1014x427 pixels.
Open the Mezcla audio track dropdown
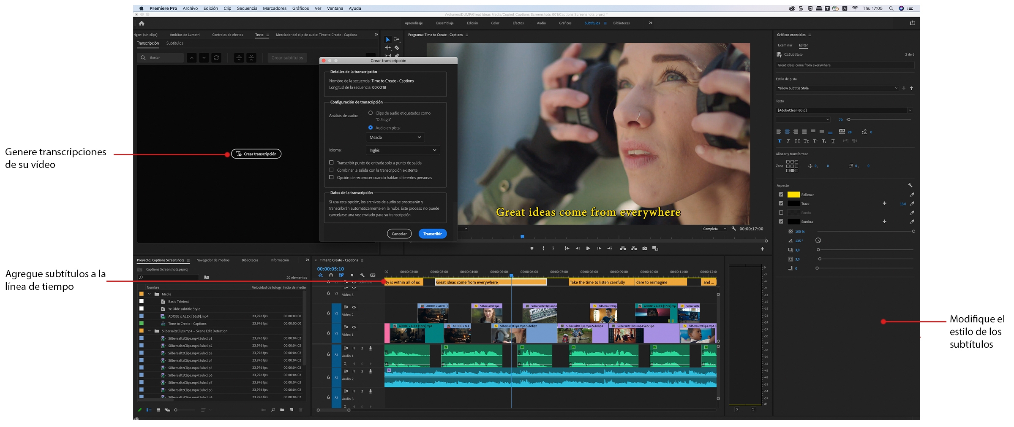[395, 137]
